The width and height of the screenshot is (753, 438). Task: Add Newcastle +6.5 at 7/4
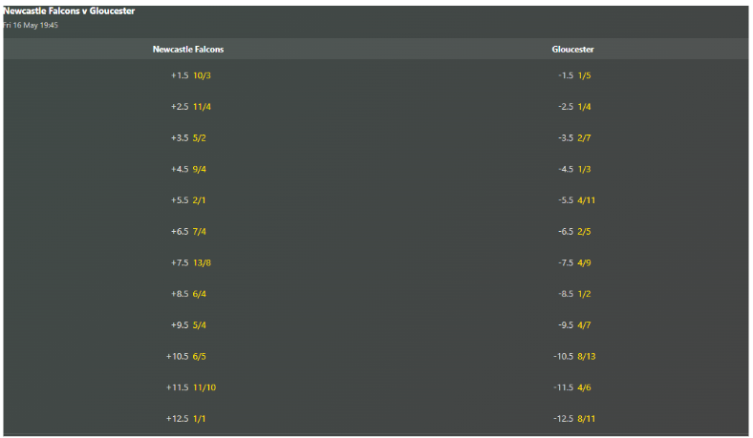pos(188,231)
